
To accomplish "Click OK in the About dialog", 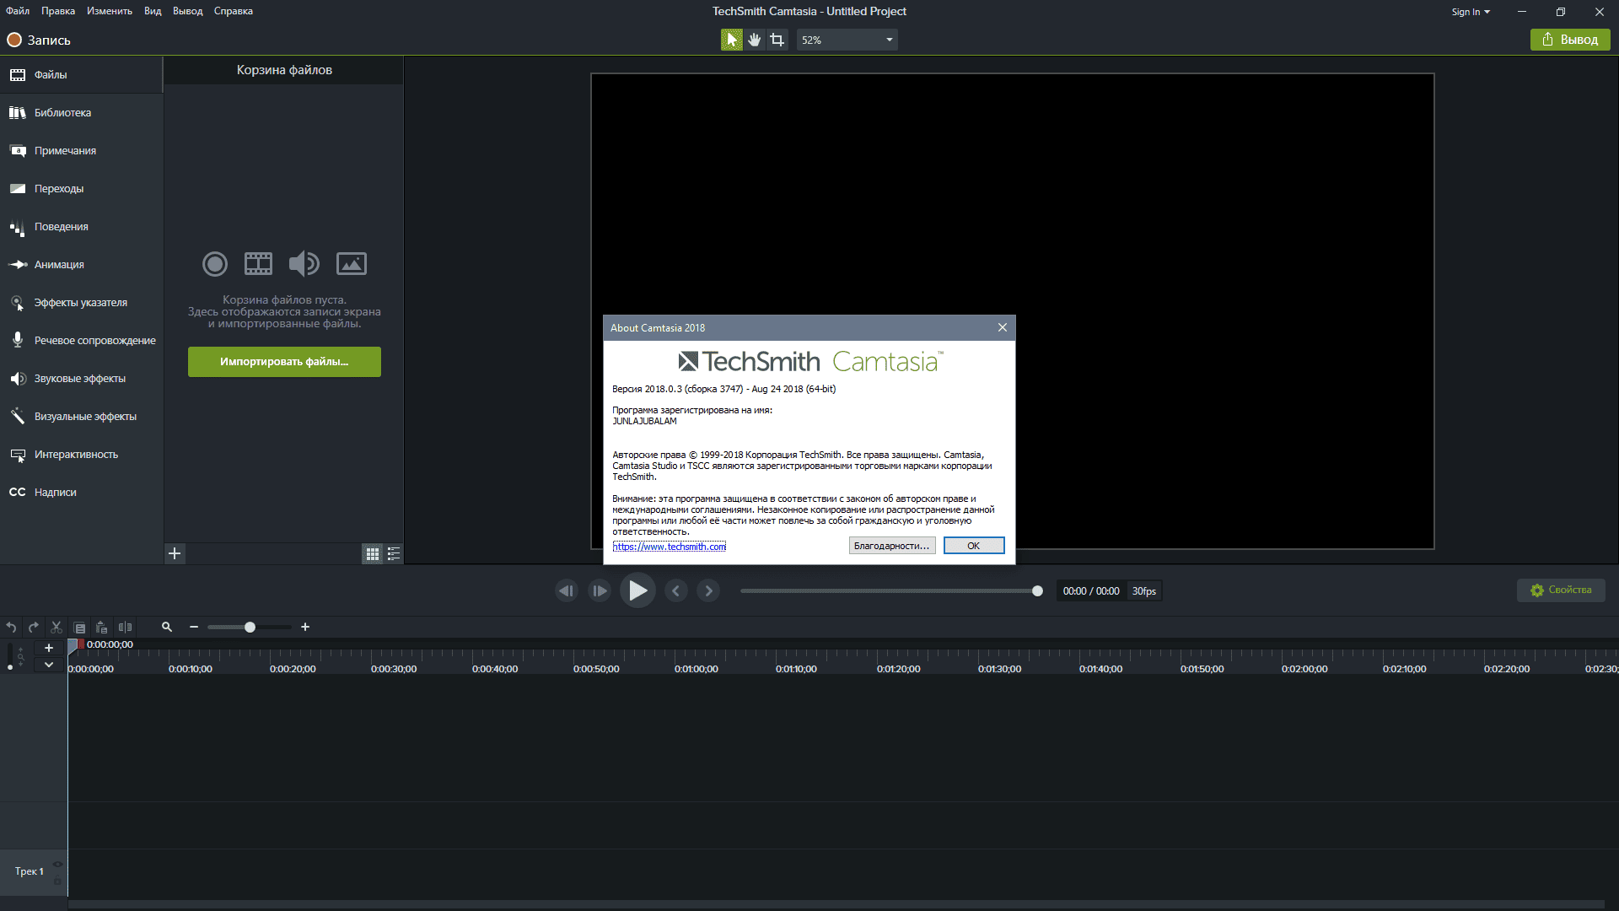I will (974, 546).
